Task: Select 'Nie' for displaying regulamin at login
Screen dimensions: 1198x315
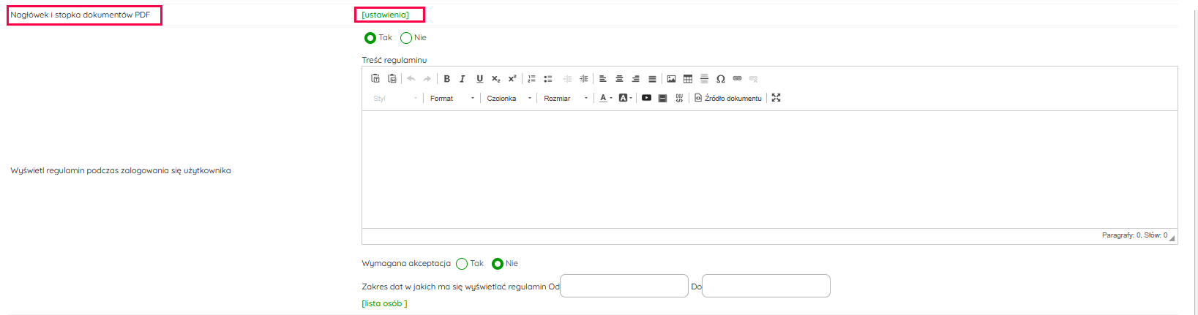Action: pos(406,38)
